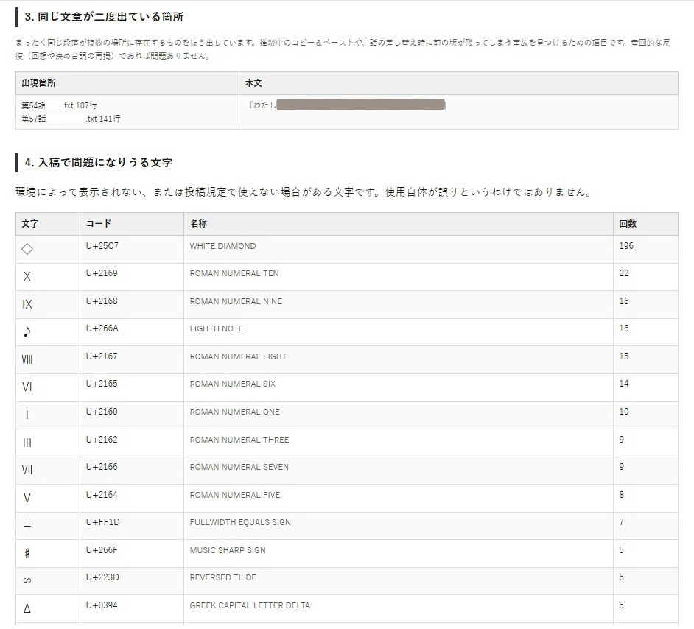The image size is (694, 629).
Task: Click 'FULLWIDTH EQUALS SIGN' name
Action: point(240,523)
